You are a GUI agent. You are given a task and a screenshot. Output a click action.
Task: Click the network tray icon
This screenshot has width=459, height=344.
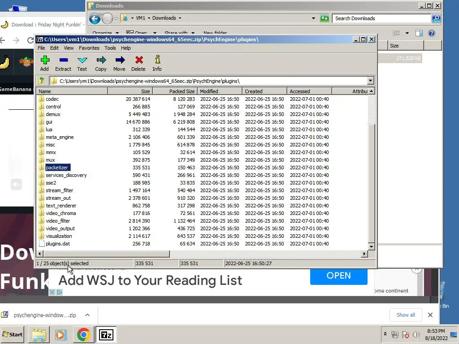point(395,334)
